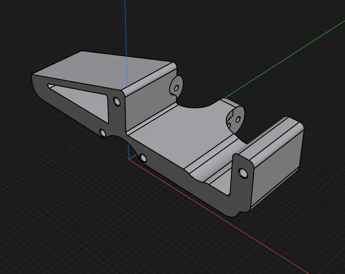The image size is (345, 274).
Task: Pick the screw hole beside the triangular cutout
Action: tap(117, 102)
